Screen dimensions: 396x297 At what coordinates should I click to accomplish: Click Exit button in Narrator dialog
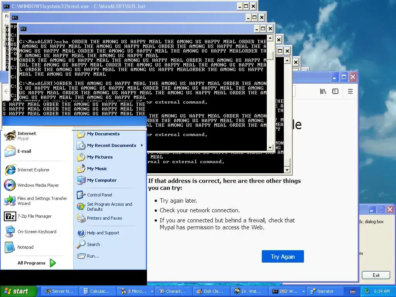[376, 275]
